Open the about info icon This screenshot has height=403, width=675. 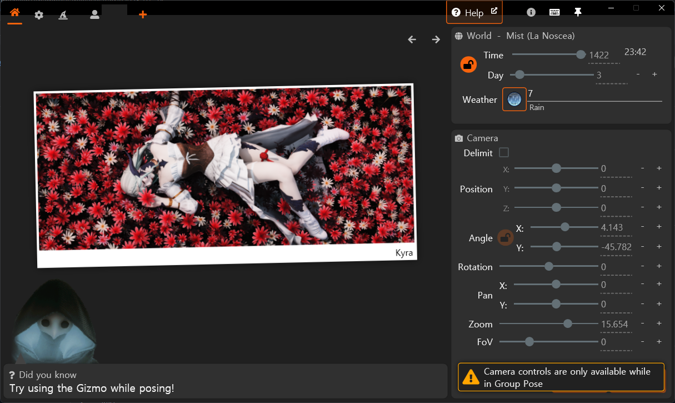tap(531, 12)
